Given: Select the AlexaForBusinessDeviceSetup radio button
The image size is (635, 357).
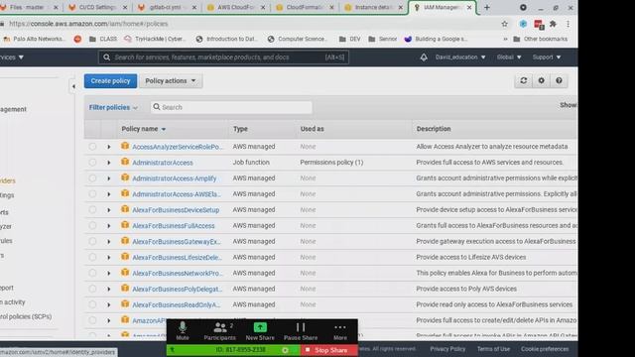Looking at the screenshot, I should (x=92, y=209).
